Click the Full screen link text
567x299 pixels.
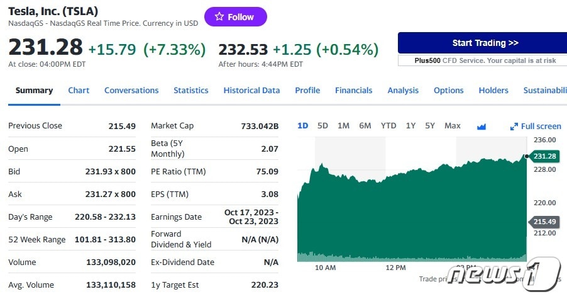click(x=541, y=127)
